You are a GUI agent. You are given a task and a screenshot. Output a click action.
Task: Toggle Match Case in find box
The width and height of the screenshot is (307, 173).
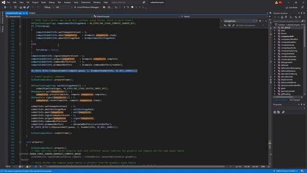coord(225,25)
